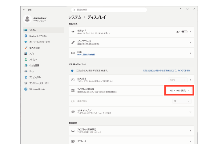This screenshot has height=150, width=218.
Task: Open the ディスプレイの解像度 dropdown
Action: coord(179,90)
